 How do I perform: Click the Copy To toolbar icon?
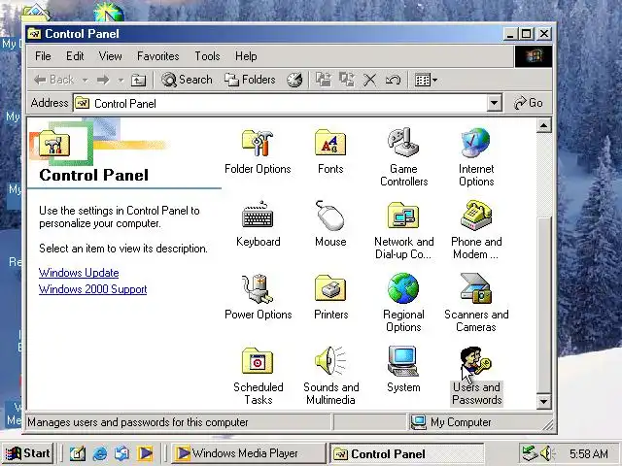(x=347, y=80)
